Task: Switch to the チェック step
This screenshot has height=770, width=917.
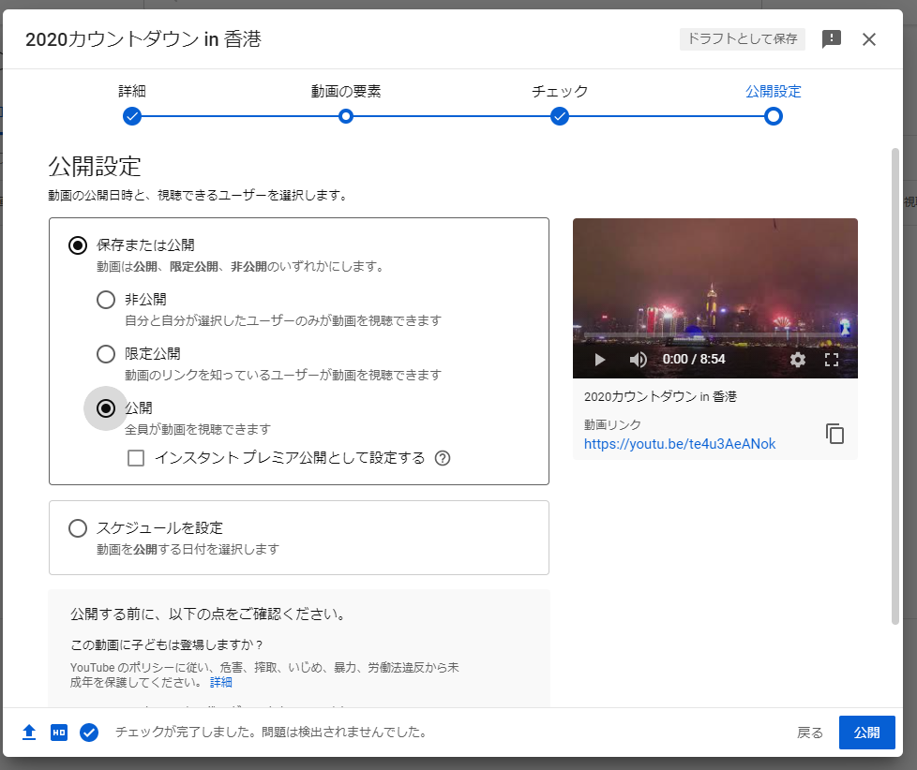Action: (560, 116)
